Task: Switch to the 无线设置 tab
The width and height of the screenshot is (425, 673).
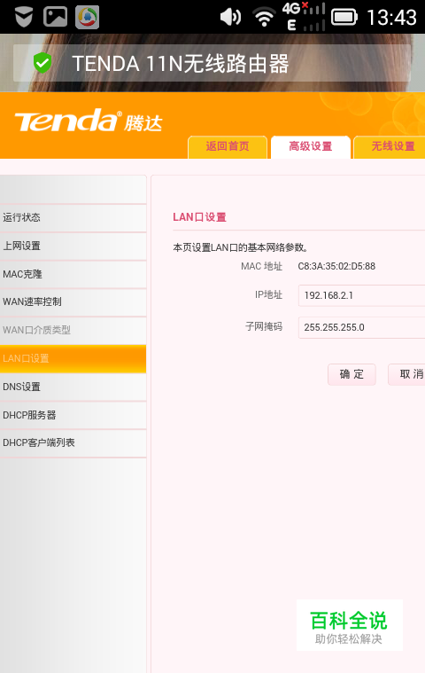Action: pyautogui.click(x=390, y=147)
